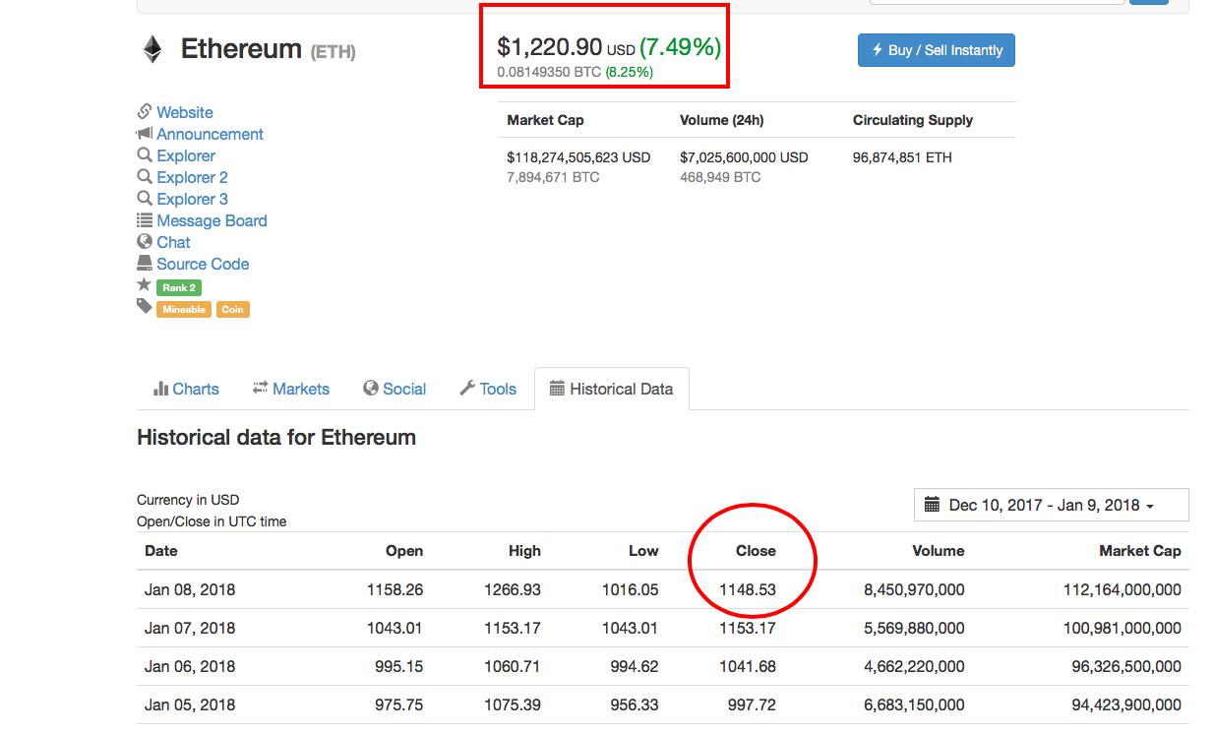
Task: Click the 94,423,900,000 market cap value
Action: click(x=1126, y=704)
